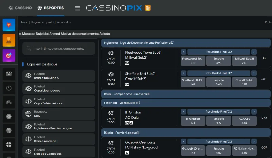272x158 pixels.
Task: Click soccer ball icon of Gazovik Orenburg match
Action: pos(111,143)
